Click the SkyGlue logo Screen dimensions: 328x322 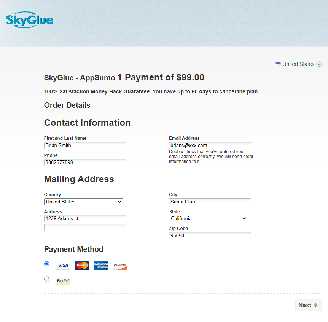coord(30,20)
